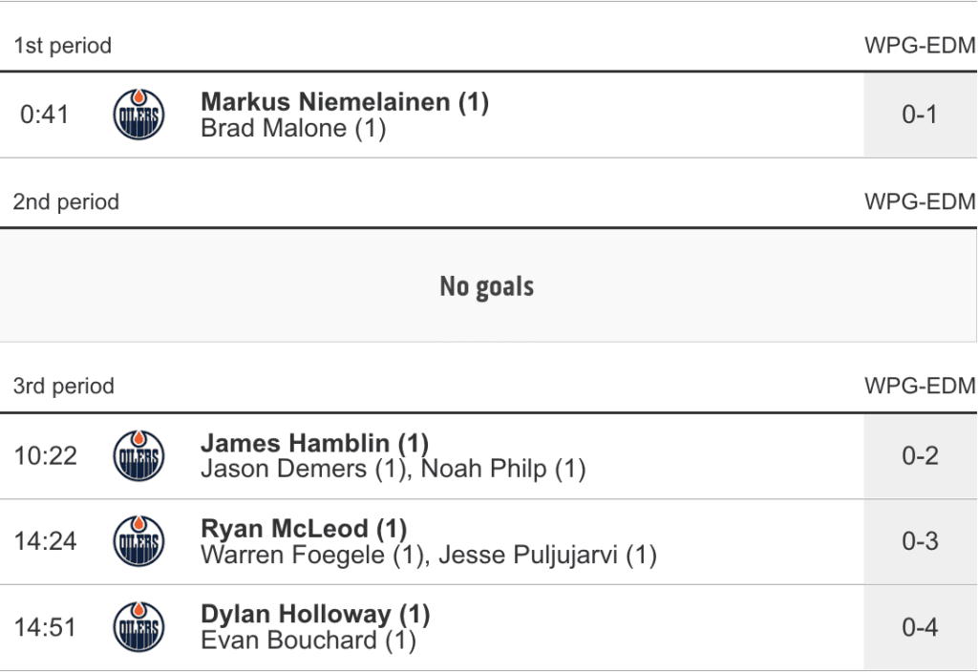
Task: Click the Oilers logo beside the 14:24 goal
Action: point(138,542)
